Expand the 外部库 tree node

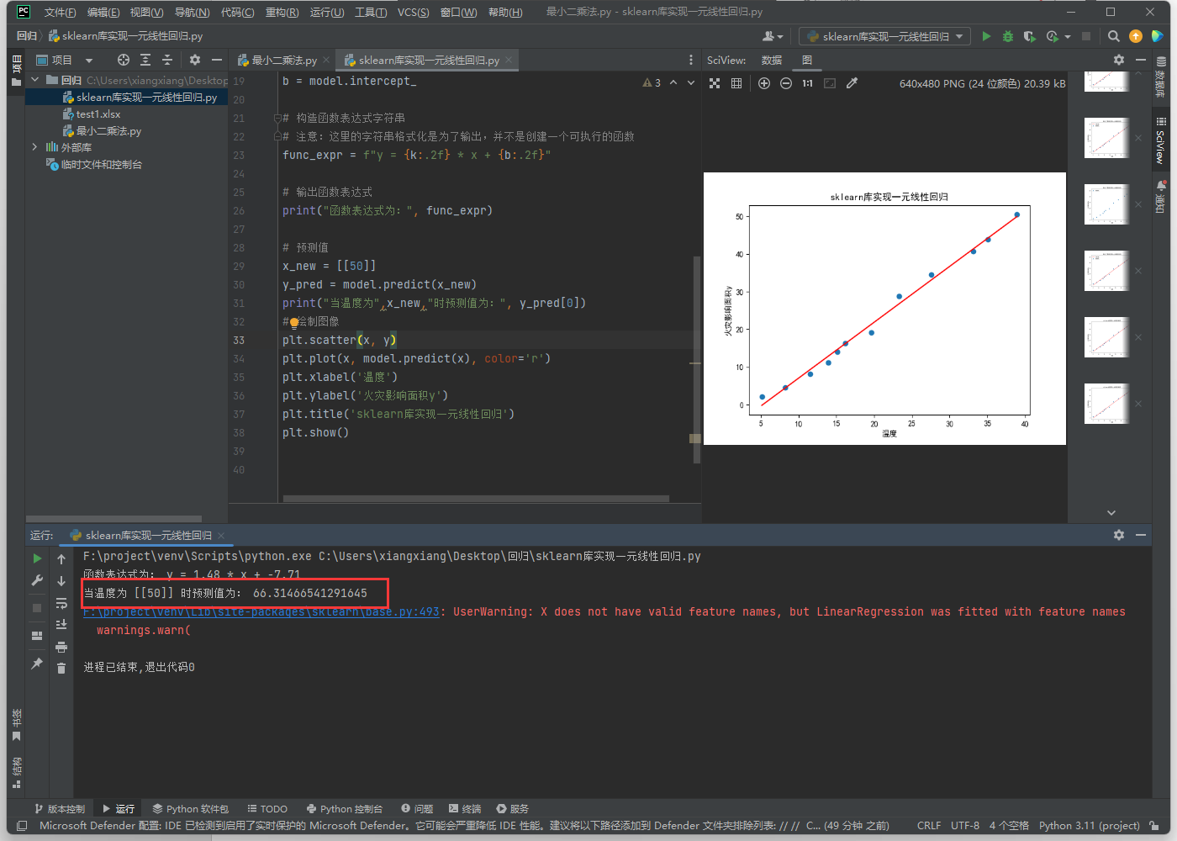[x=34, y=147]
